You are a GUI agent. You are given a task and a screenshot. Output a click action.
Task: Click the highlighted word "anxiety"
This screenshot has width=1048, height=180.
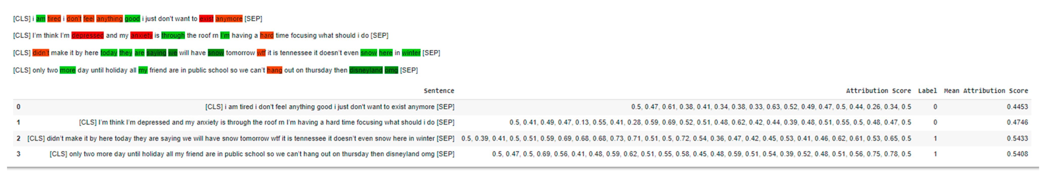click(141, 35)
